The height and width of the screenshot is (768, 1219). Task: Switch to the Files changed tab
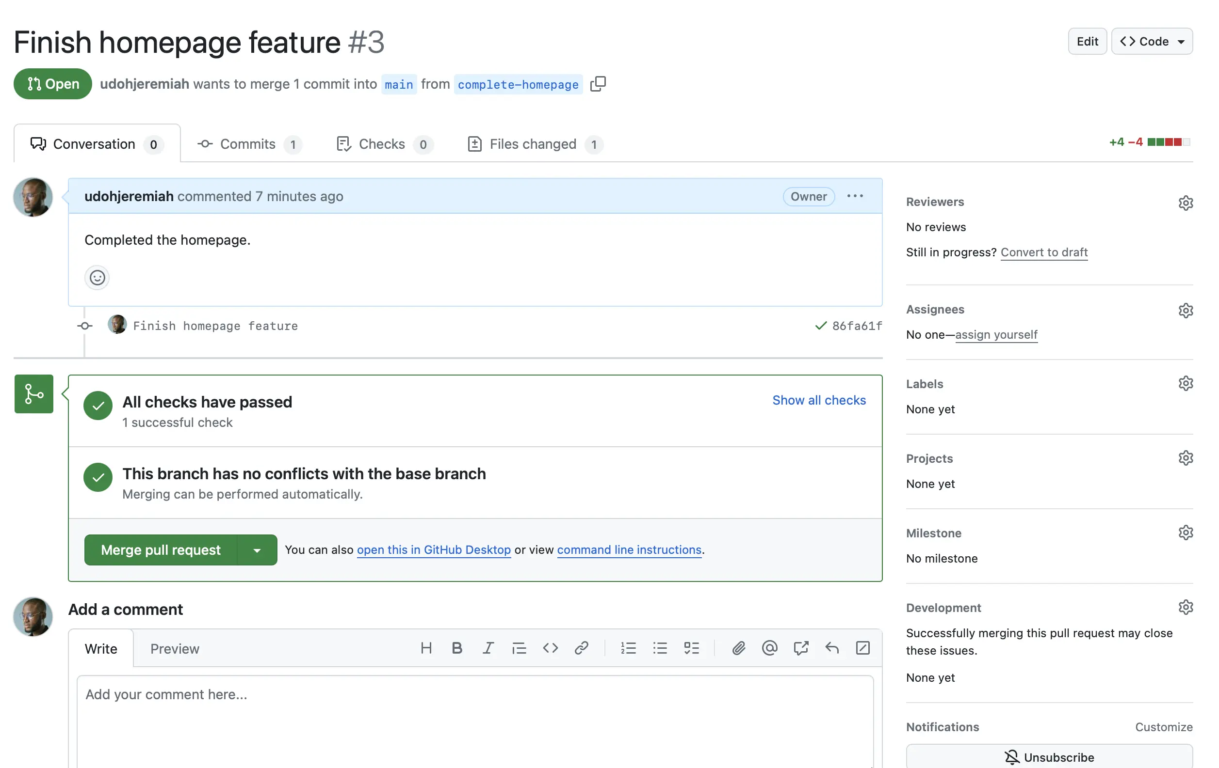coord(534,144)
